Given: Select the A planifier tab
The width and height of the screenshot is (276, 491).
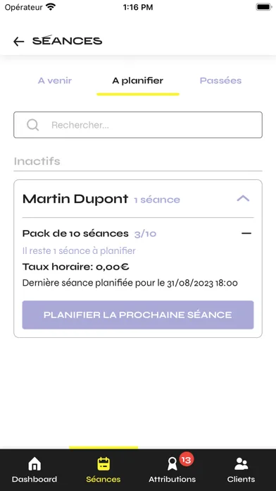Looking at the screenshot, I should click(x=138, y=81).
